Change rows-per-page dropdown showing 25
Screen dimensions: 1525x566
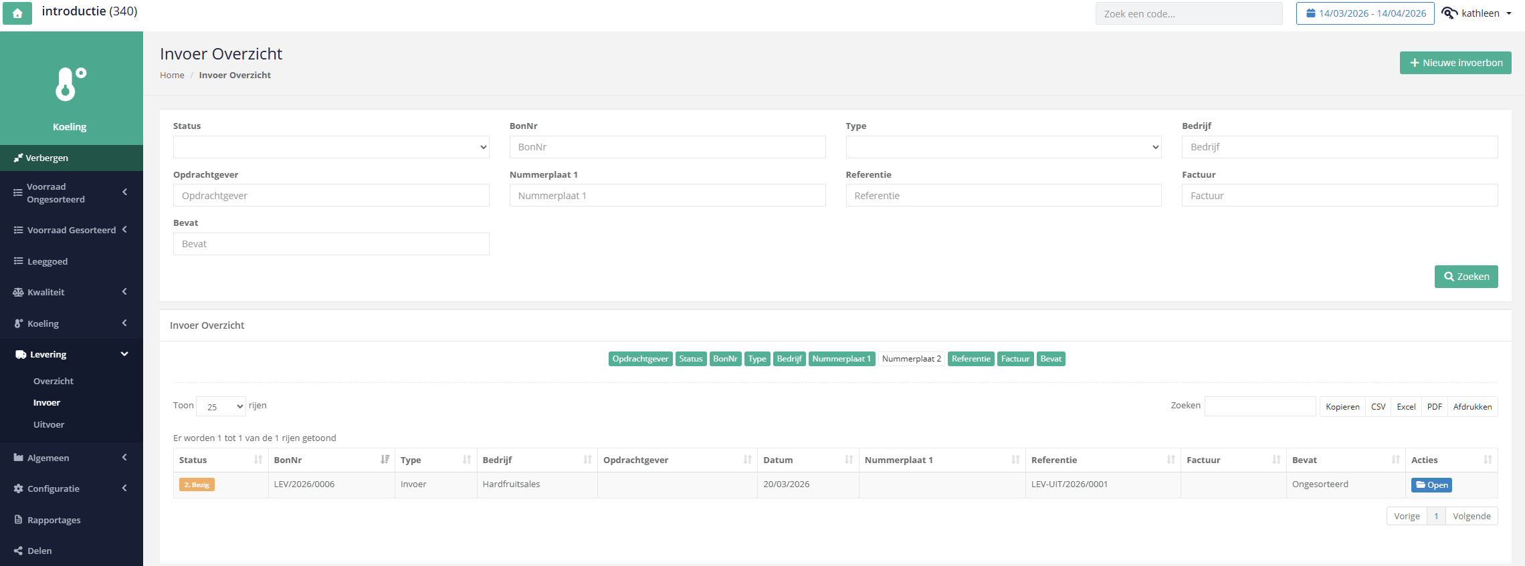click(221, 406)
